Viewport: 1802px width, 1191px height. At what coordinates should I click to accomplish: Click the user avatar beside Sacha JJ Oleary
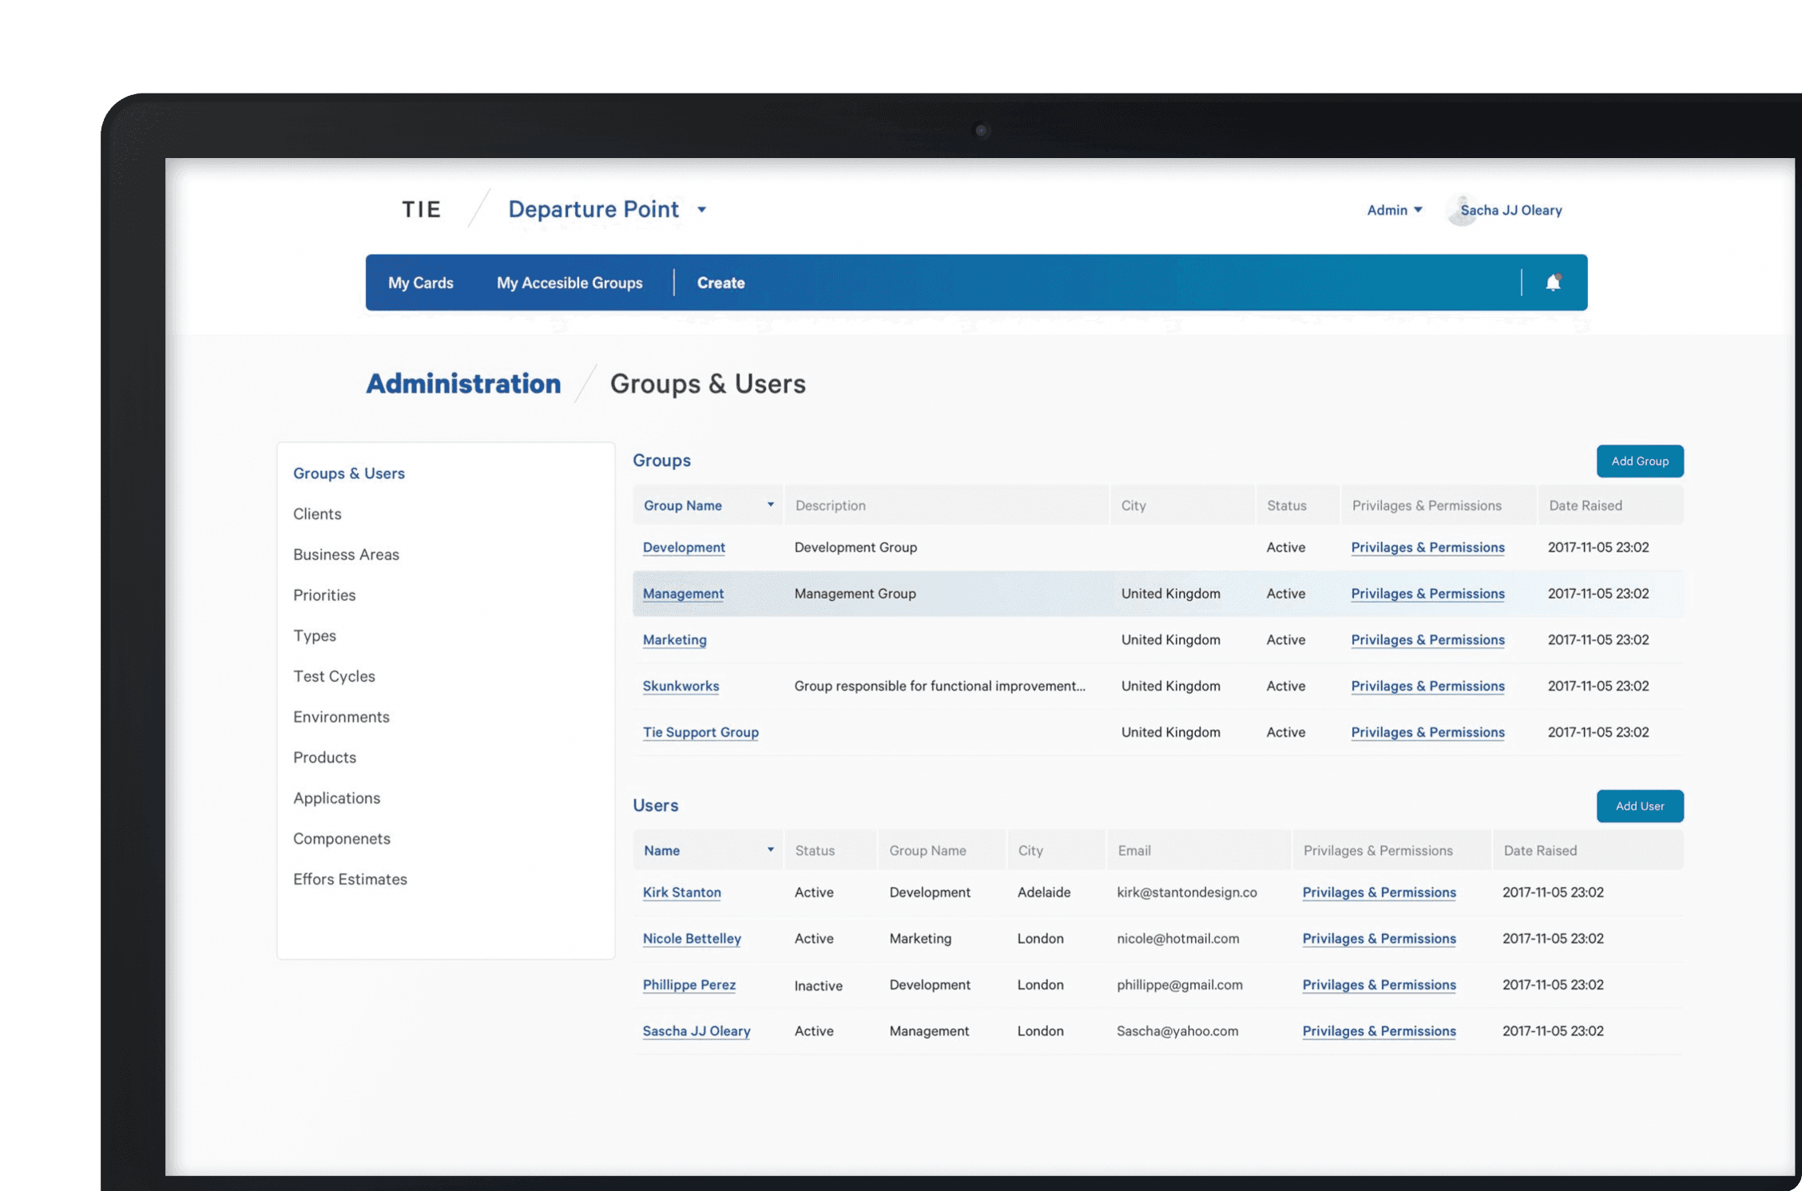click(x=1461, y=211)
